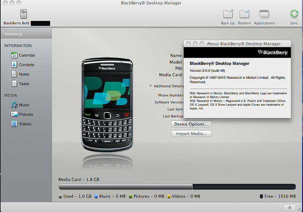Close the About BlackBerry Desktop Manager window
The width and height of the screenshot is (303, 212).
point(188,44)
